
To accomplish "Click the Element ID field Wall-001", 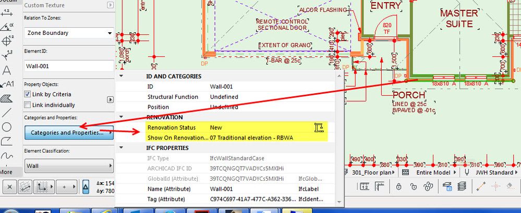I will [69, 66].
